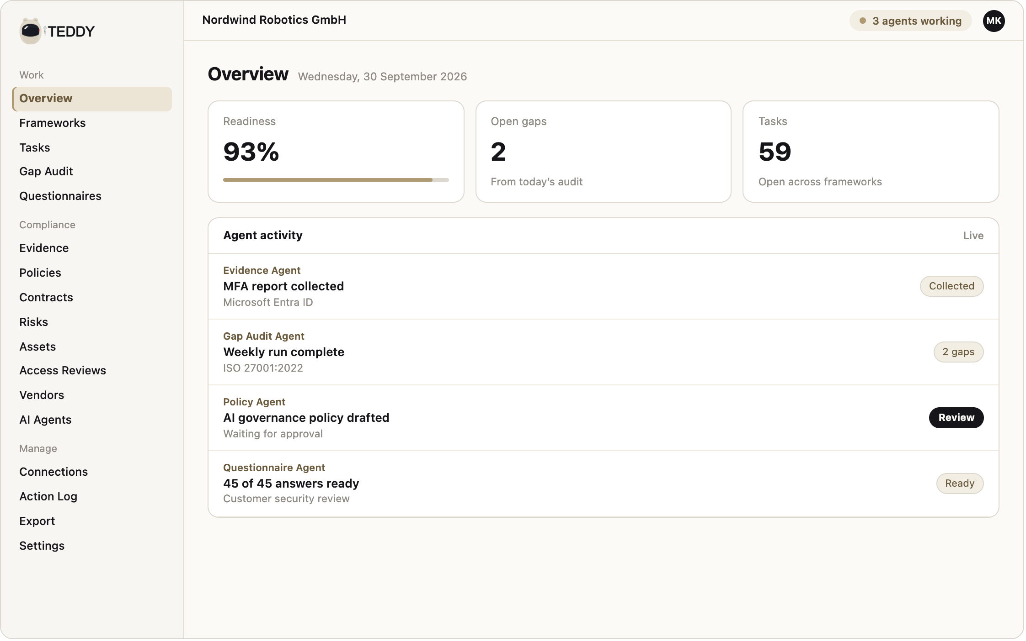
Task: Click the Readiness progress bar
Action: pos(336,180)
